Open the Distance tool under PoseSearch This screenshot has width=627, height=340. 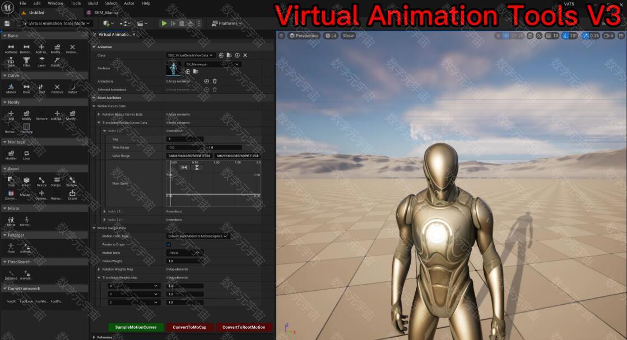[x=11, y=275]
